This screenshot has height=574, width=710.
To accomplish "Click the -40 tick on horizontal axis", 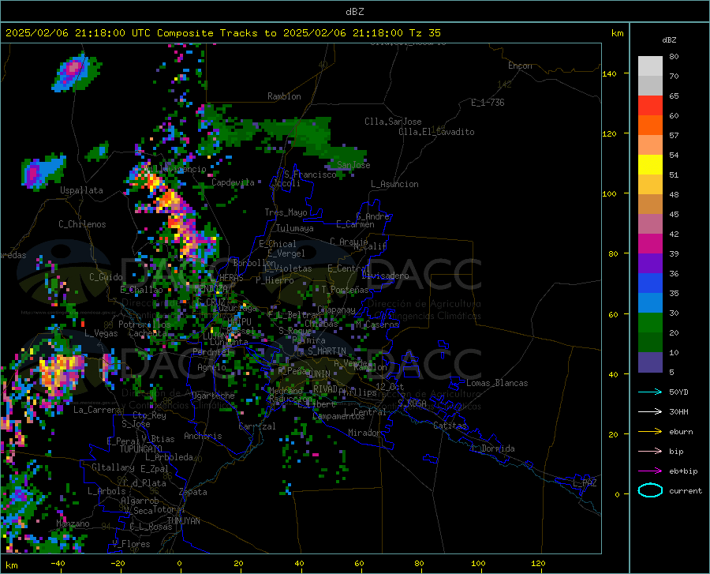I will pos(58,564).
